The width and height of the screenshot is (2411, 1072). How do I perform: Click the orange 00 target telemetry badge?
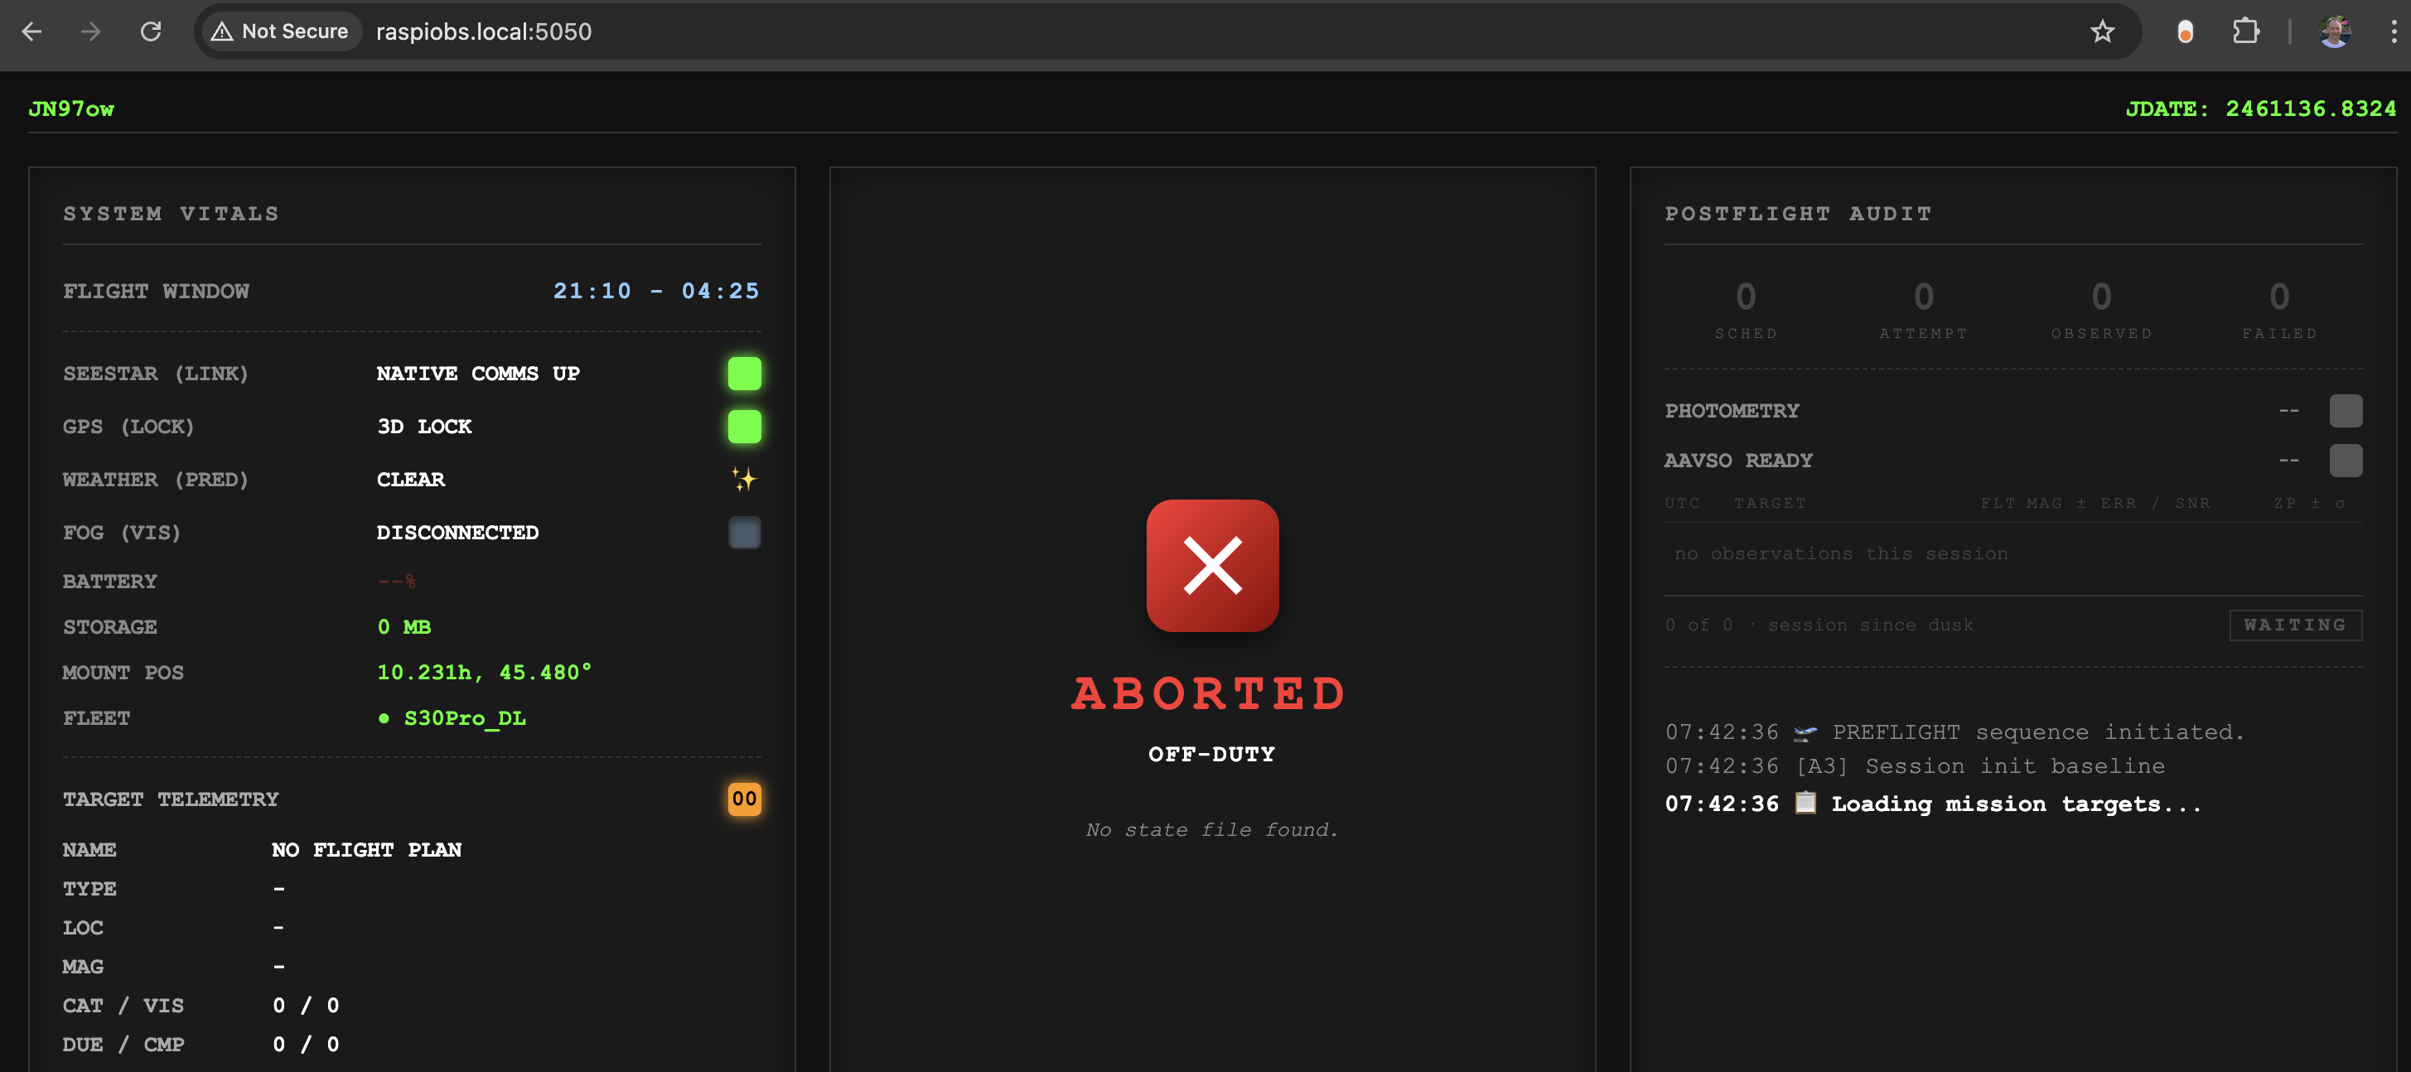point(744,799)
